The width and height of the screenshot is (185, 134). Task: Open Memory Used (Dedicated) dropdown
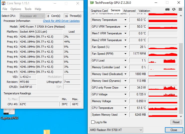click(125, 74)
